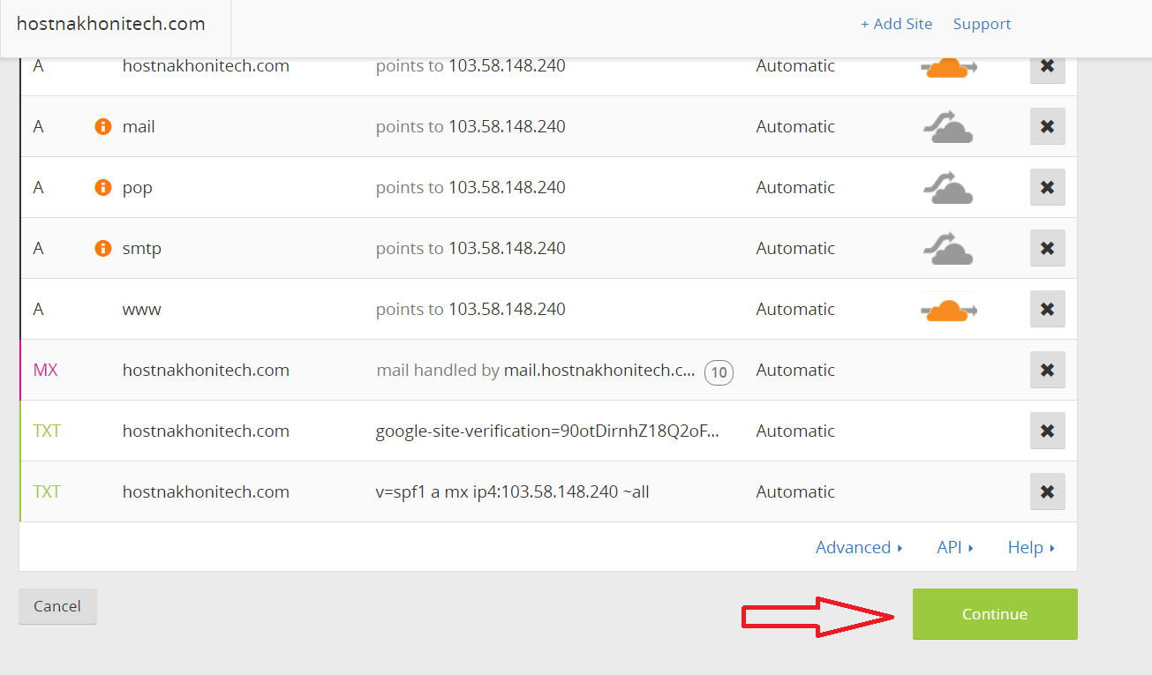This screenshot has width=1152, height=675.
Task: Delete the google-site-verification TXT record
Action: pyautogui.click(x=1048, y=431)
